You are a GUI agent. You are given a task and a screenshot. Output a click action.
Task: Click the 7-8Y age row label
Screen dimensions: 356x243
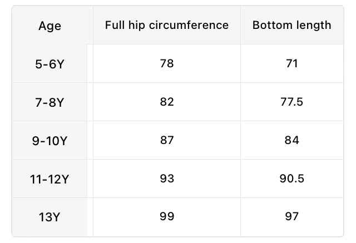pyautogui.click(x=50, y=102)
